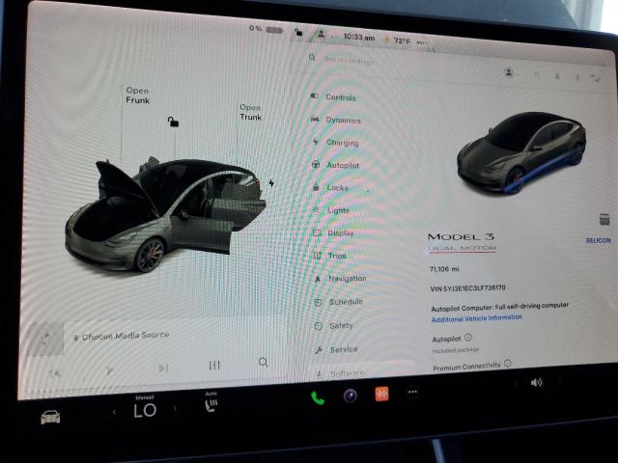
Task: Tap the car icon in the bottom bar
Action: click(50, 417)
